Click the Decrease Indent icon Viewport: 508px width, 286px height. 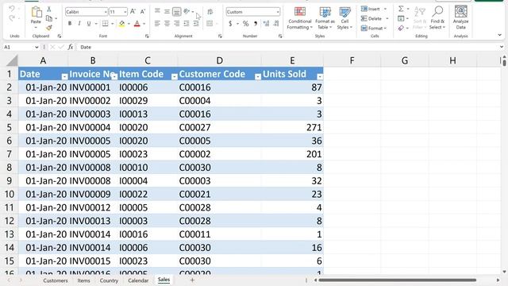(187, 24)
